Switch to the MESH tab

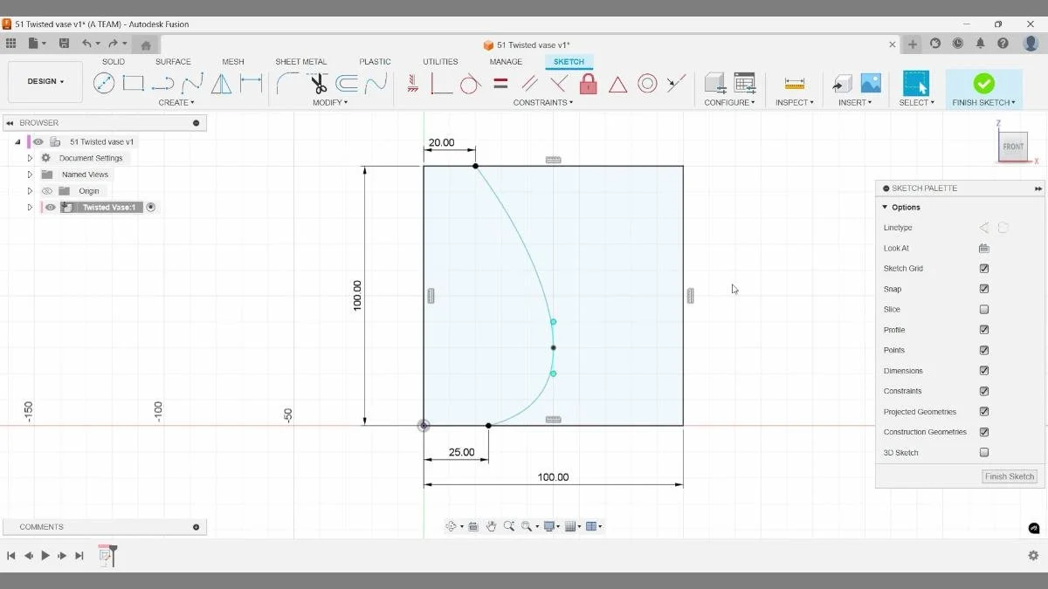pyautogui.click(x=233, y=62)
